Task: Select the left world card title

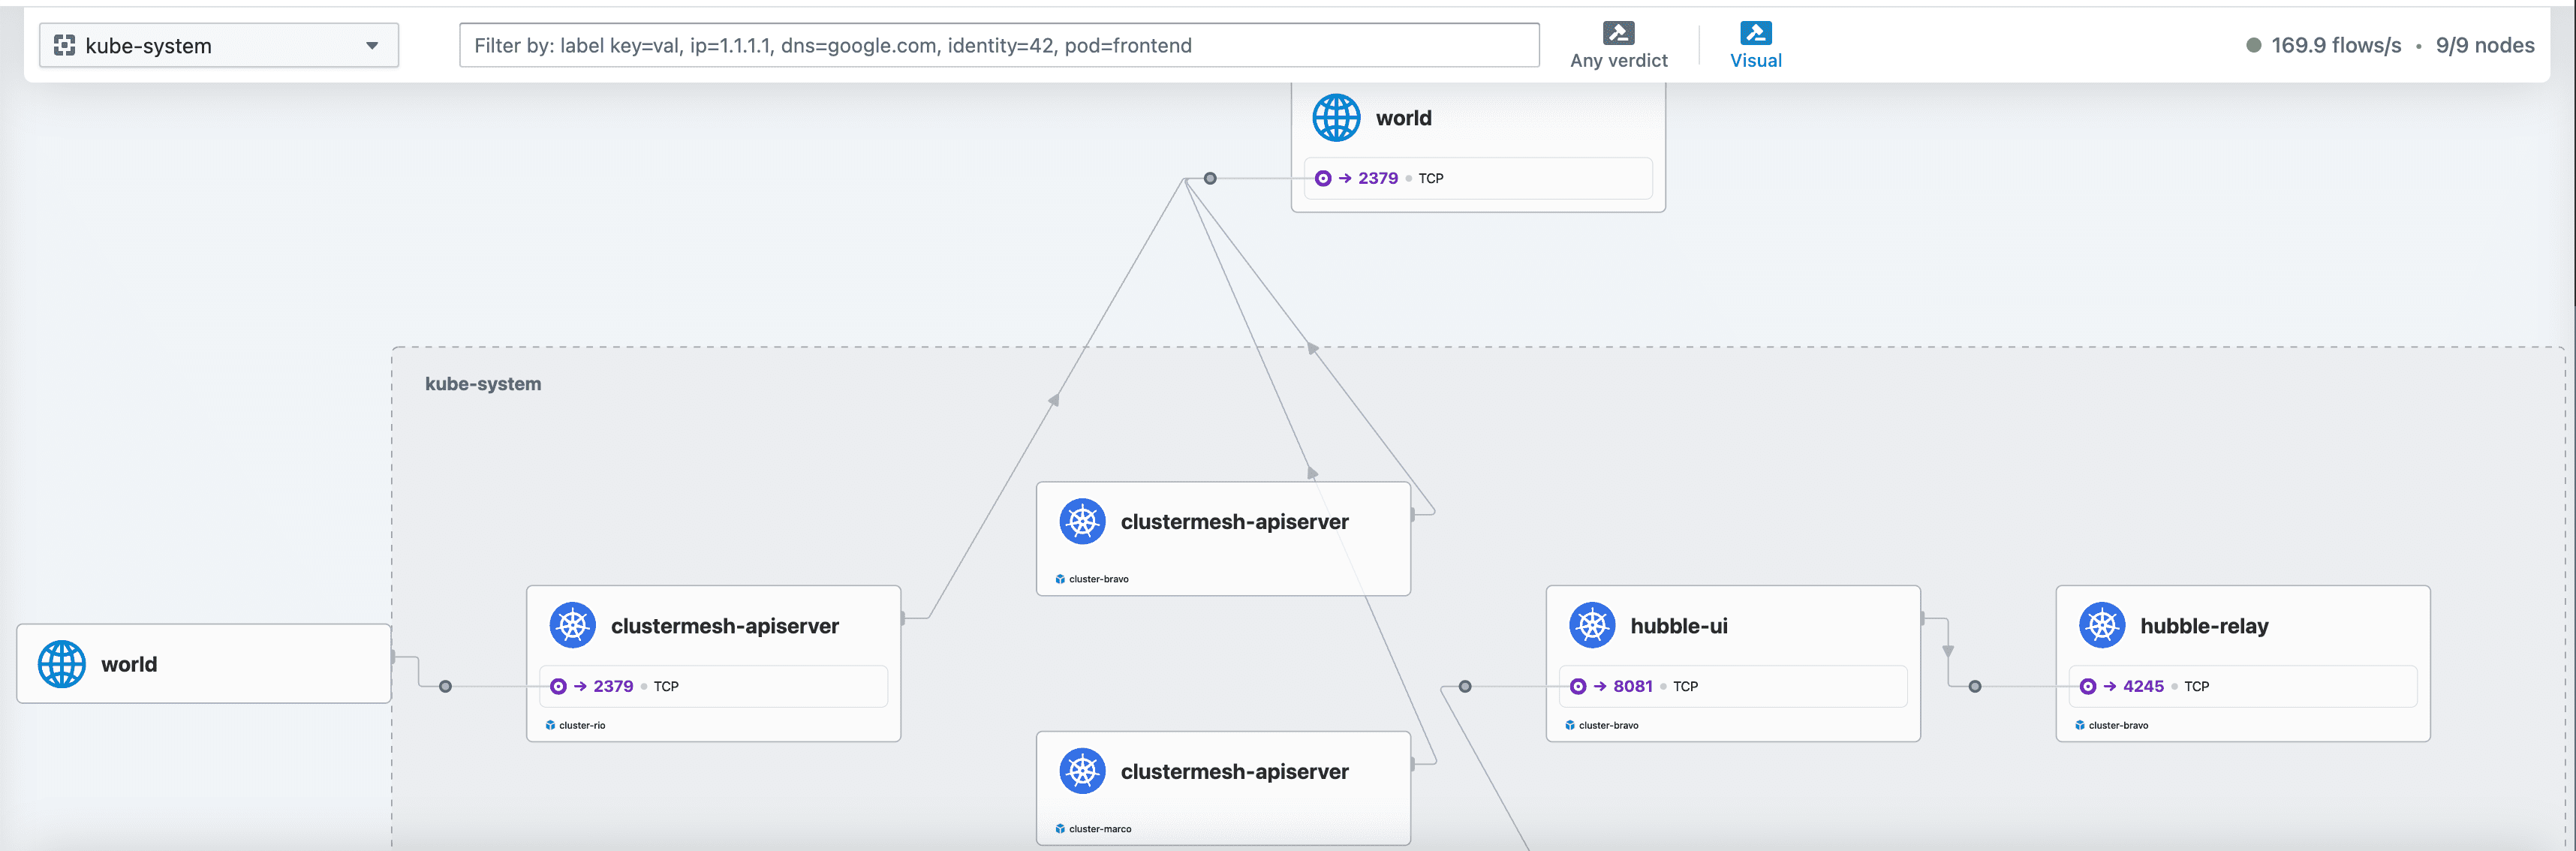Action: pos(129,664)
